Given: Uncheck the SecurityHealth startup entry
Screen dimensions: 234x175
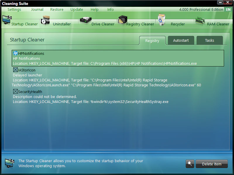Looking at the screenshot, I should [15, 91].
